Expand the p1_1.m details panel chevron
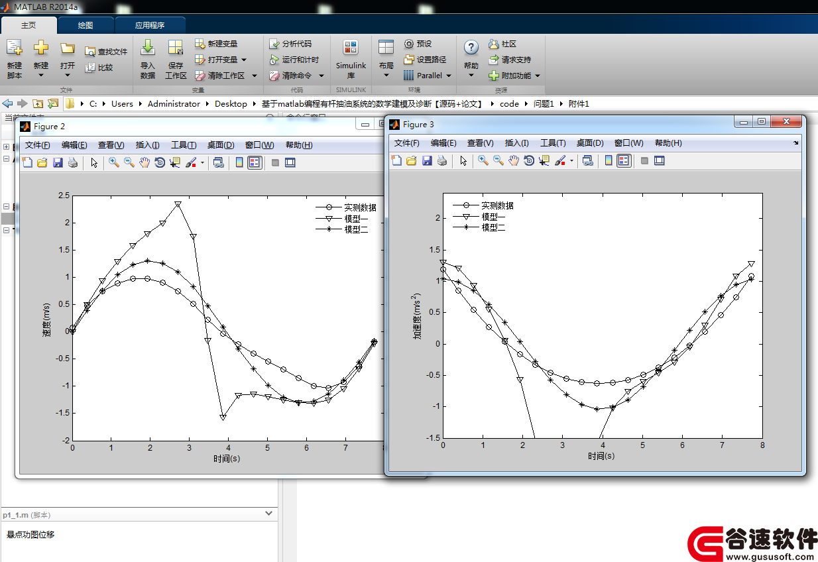The image size is (818, 562). tap(268, 514)
